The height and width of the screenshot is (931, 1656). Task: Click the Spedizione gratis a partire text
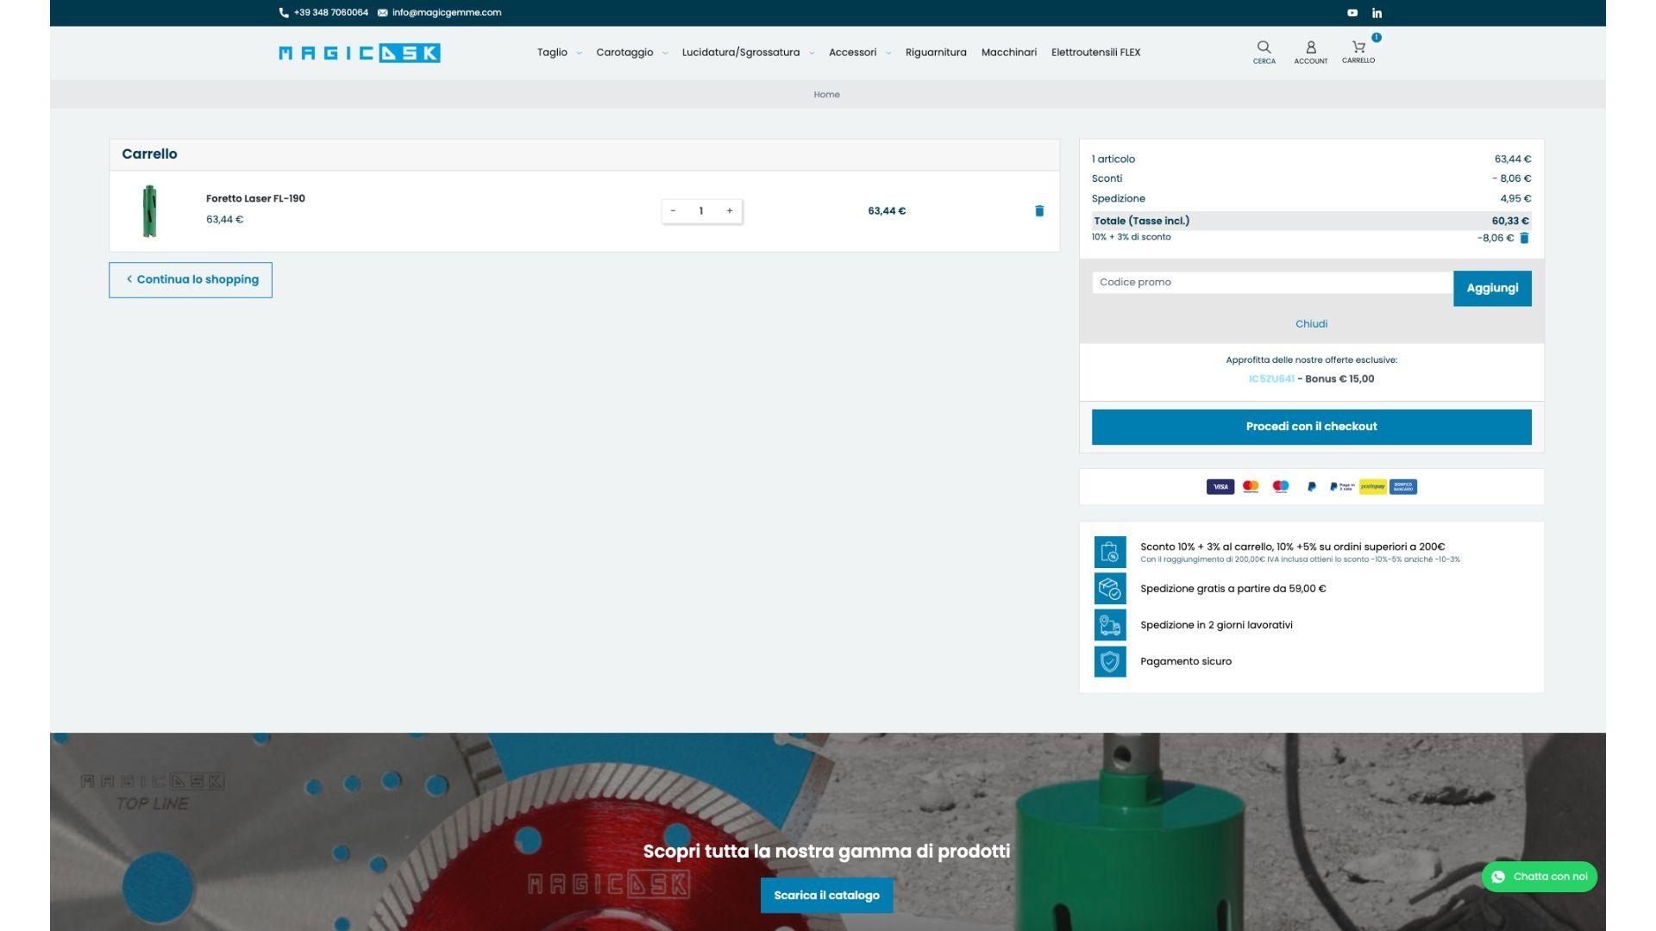1233,589
